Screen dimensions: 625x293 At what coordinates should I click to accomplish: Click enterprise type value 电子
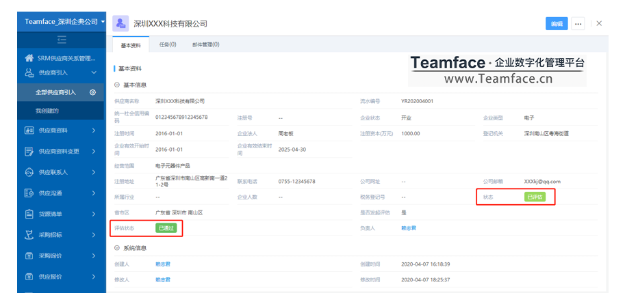(x=529, y=118)
